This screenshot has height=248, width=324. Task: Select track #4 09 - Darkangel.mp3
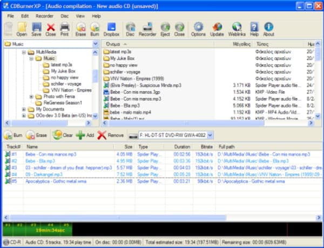[x=163, y=174]
